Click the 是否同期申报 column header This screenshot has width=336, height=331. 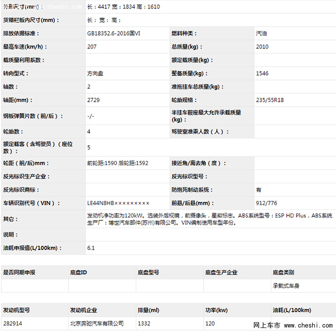point(19,273)
